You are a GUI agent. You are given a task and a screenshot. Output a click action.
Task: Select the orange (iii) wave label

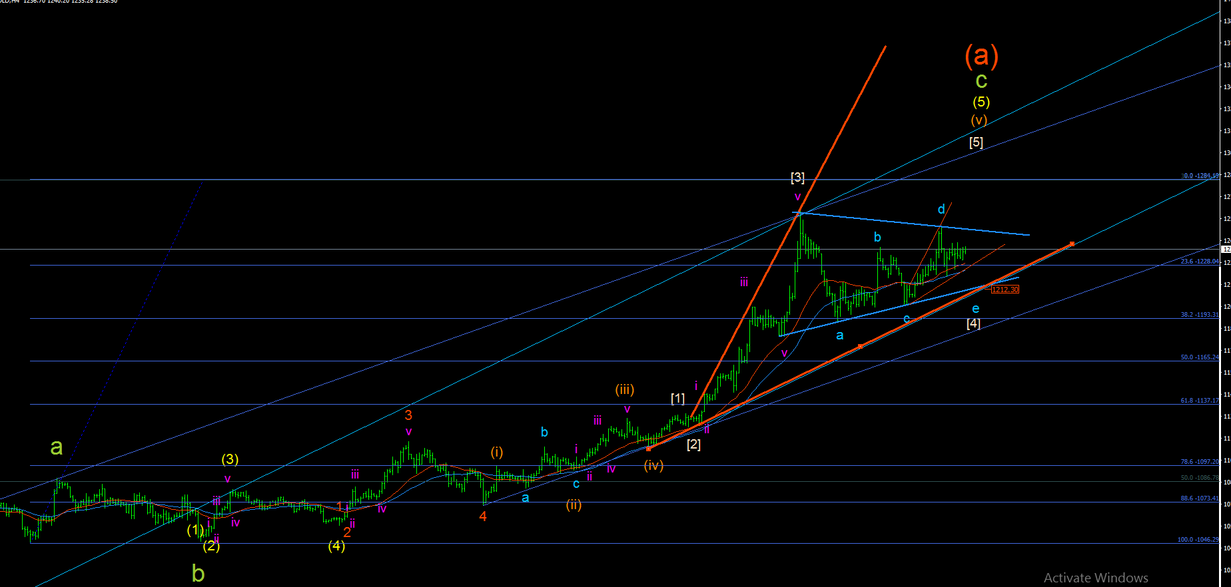(x=624, y=389)
